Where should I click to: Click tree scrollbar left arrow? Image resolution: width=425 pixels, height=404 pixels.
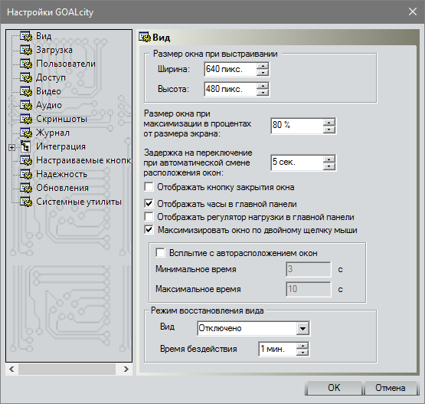[x=11, y=369]
